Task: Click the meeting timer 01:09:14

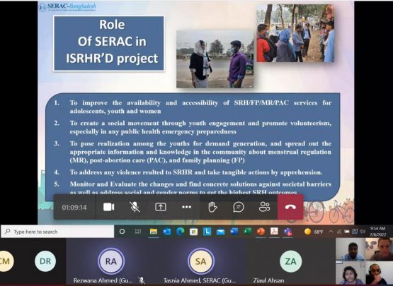Action: 74,207
